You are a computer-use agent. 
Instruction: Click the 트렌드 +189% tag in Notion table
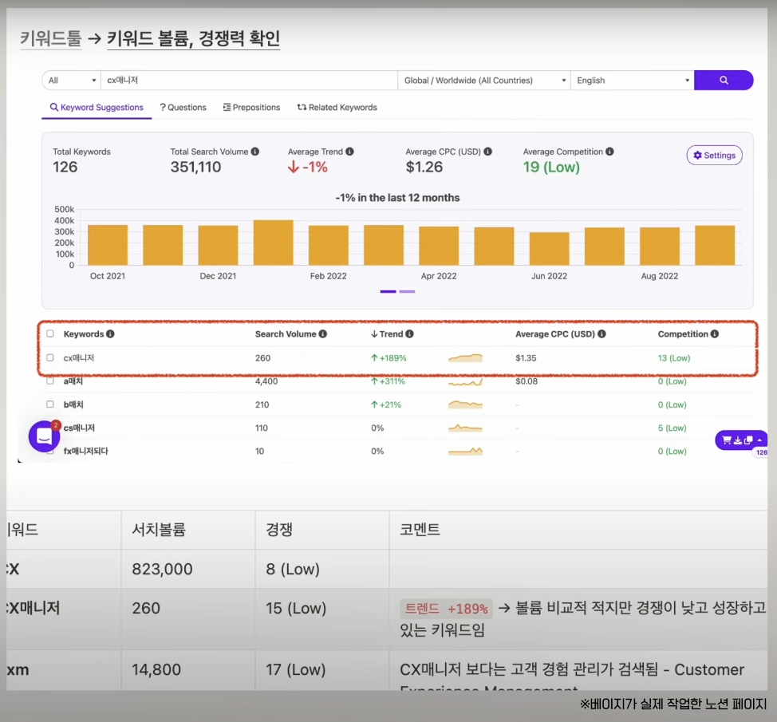pos(446,609)
